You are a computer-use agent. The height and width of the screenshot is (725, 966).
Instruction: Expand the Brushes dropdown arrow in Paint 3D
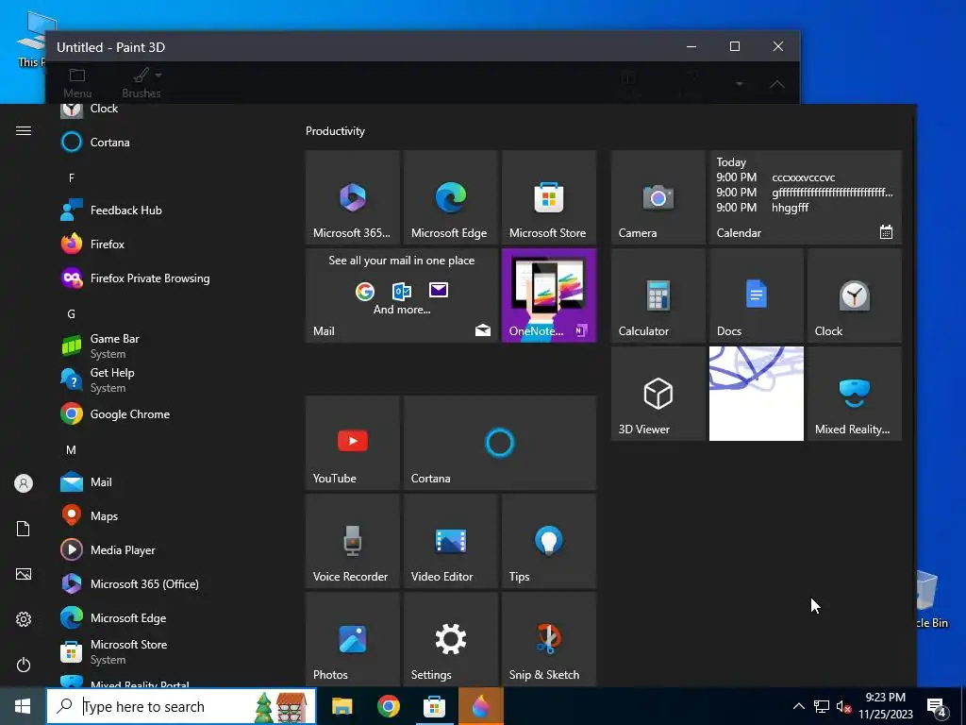158,76
